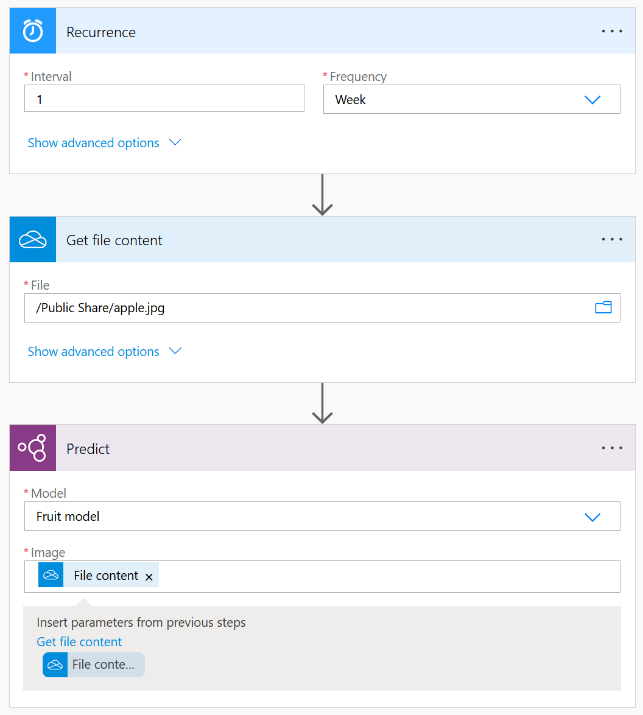Open the Predict step ellipsis menu
The width and height of the screenshot is (643, 715).
[611, 448]
